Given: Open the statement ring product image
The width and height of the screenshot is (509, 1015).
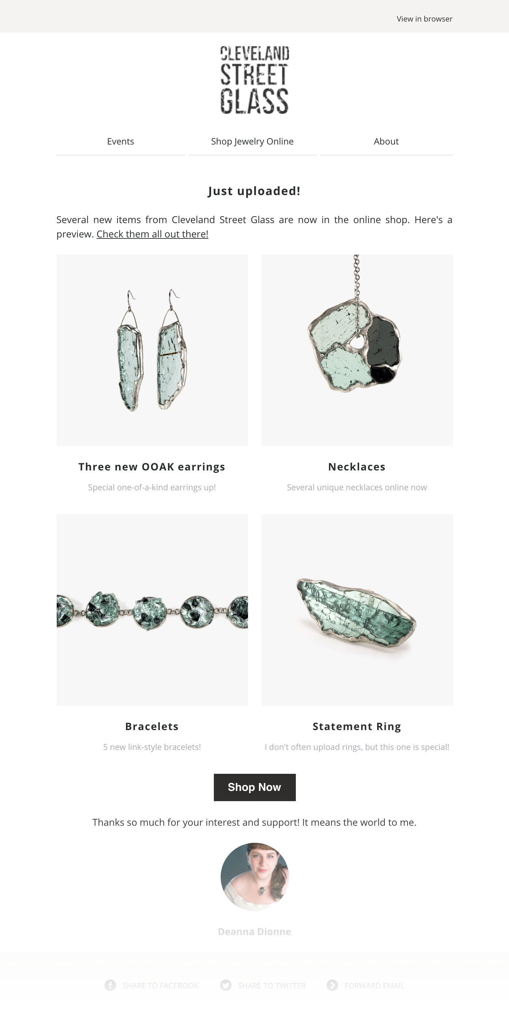Looking at the screenshot, I should point(357,610).
